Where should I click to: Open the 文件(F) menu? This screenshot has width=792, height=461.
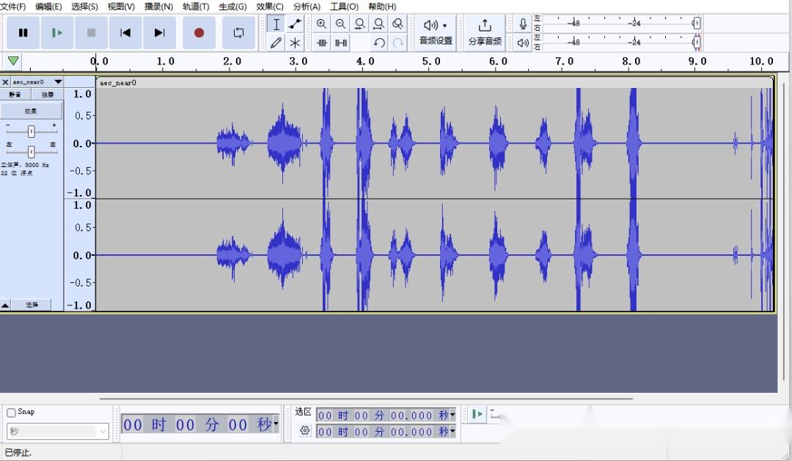point(13,7)
